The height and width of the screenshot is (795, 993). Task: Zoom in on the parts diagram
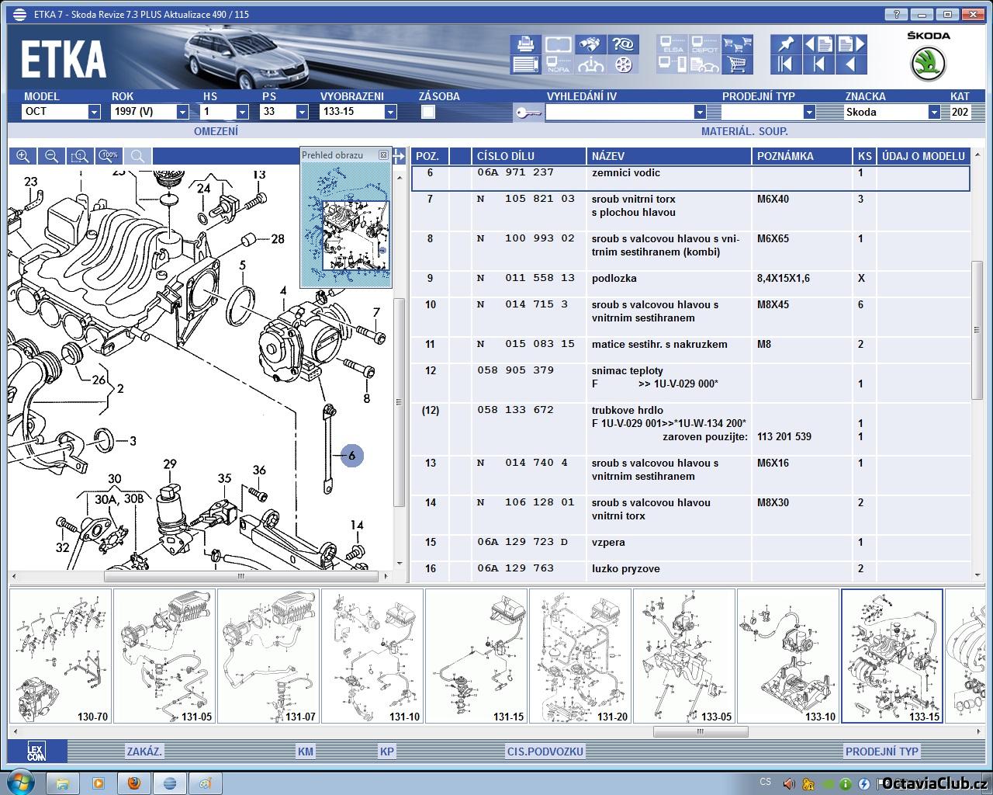pos(23,156)
